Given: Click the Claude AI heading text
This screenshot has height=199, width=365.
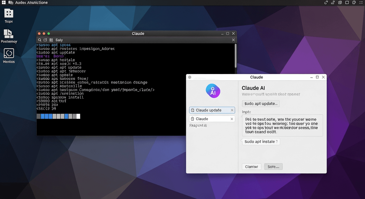Looking at the screenshot, I should [253, 88].
